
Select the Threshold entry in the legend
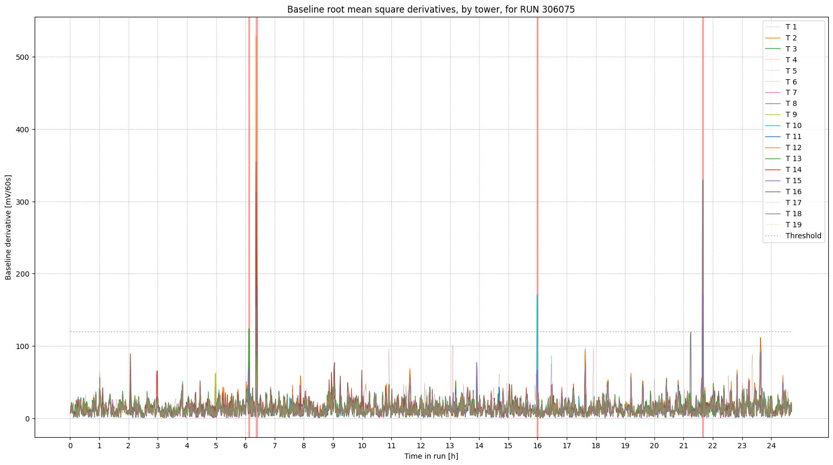[x=803, y=236]
